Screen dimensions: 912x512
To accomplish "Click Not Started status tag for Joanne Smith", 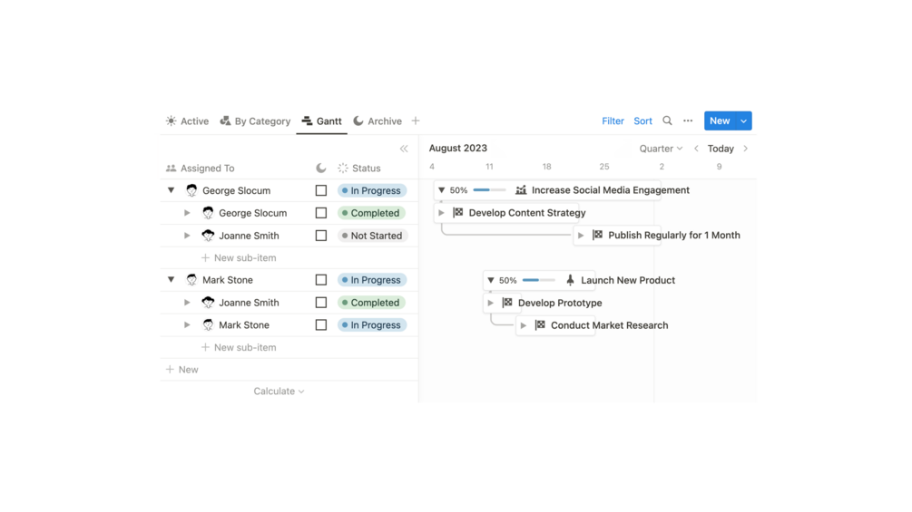I will tap(372, 236).
